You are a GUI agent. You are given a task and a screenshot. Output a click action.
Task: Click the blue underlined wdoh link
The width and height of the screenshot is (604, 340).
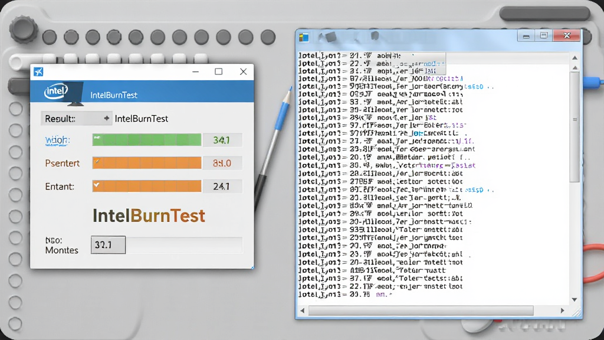(x=57, y=140)
